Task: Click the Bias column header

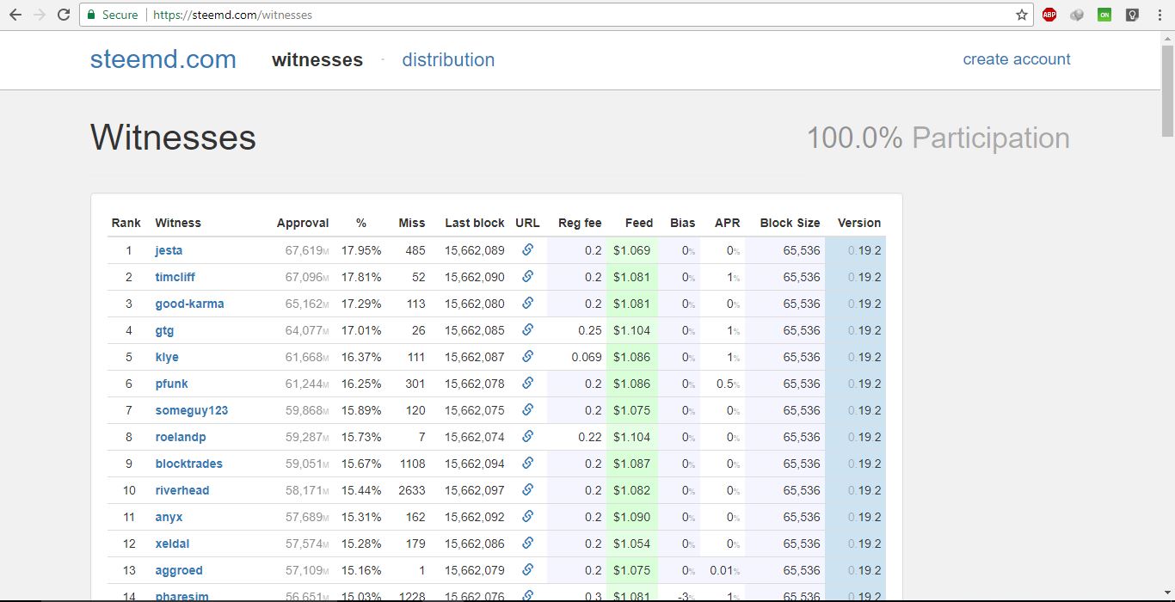Action: click(683, 223)
